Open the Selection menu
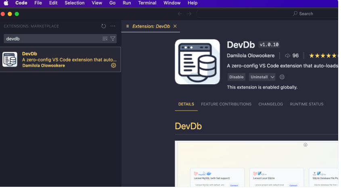This screenshot has width=341, height=190. (74, 3)
